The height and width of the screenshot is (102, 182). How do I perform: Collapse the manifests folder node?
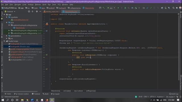point(7,17)
